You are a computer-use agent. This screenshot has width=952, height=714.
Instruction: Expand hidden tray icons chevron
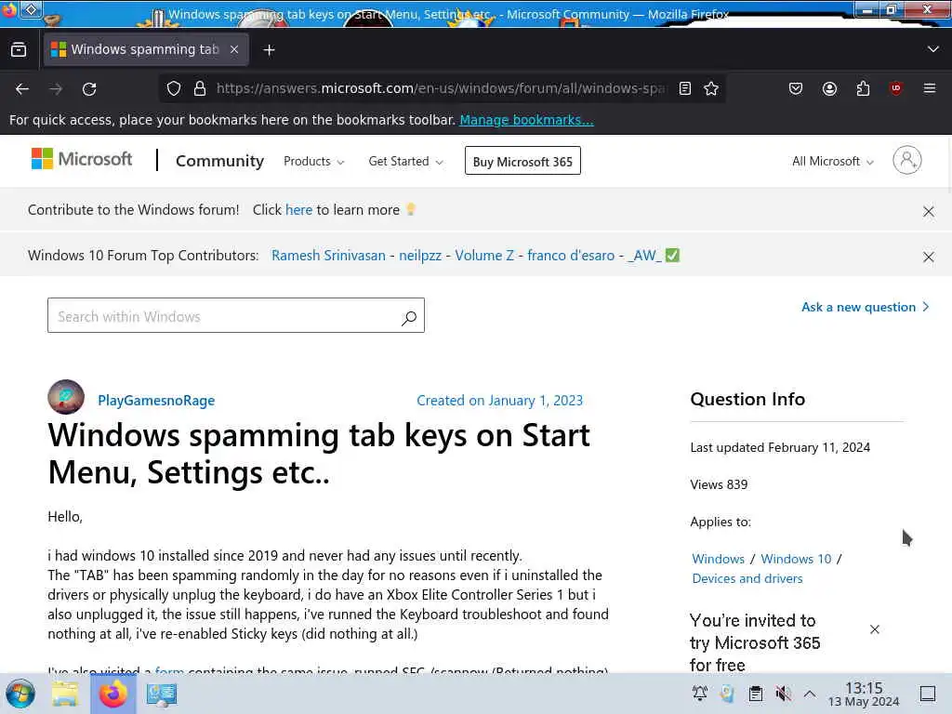(810, 694)
